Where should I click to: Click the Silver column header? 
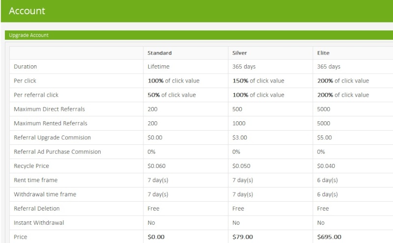239,53
